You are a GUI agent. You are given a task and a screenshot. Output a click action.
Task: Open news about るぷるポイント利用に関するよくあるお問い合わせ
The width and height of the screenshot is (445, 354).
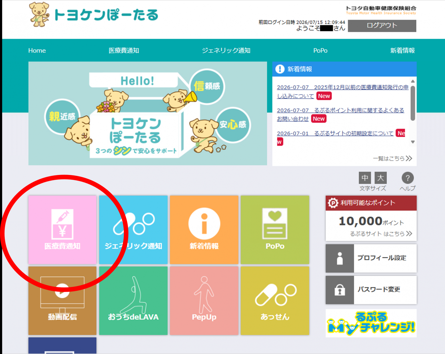click(340, 114)
